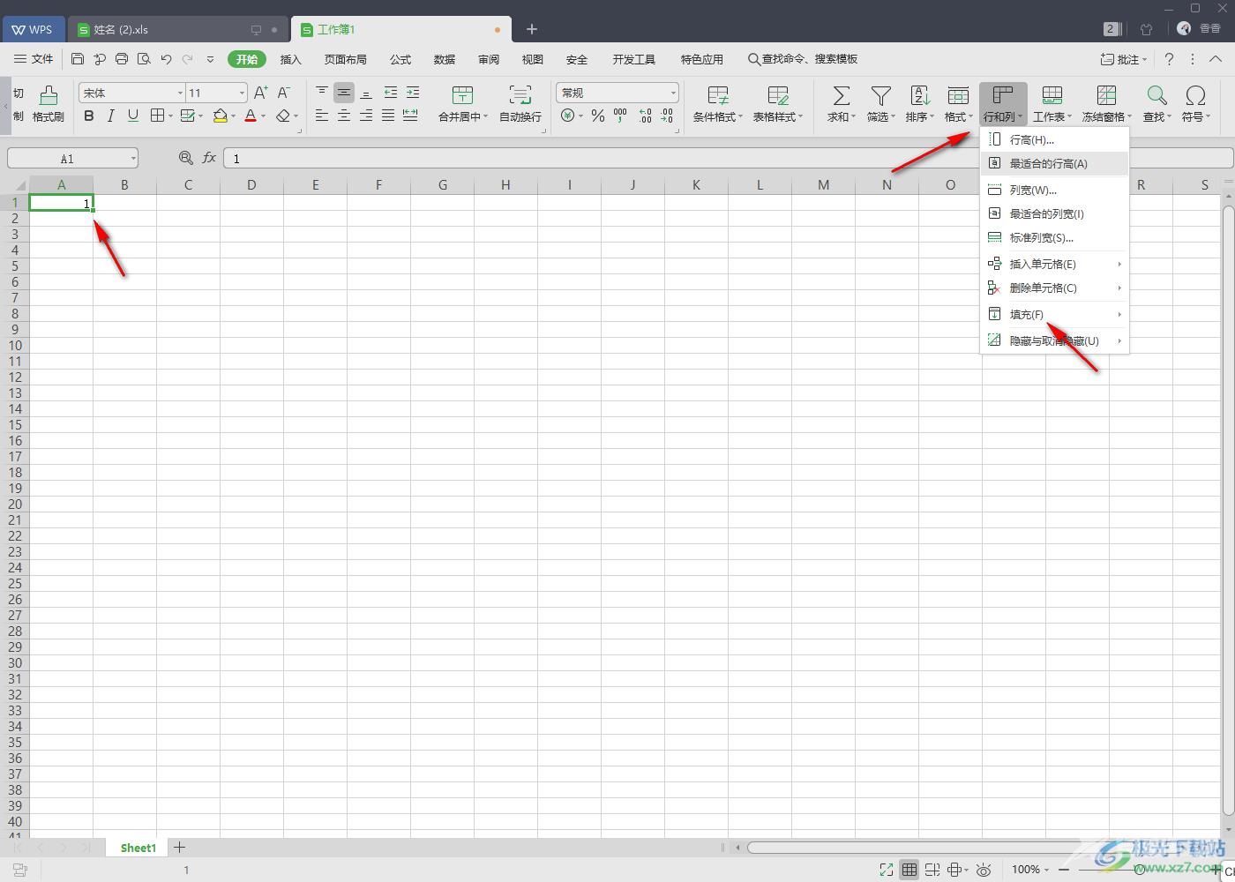Click the Sort (排序) A-Z icon
Image resolution: width=1235 pixels, height=882 pixels.
[x=920, y=95]
